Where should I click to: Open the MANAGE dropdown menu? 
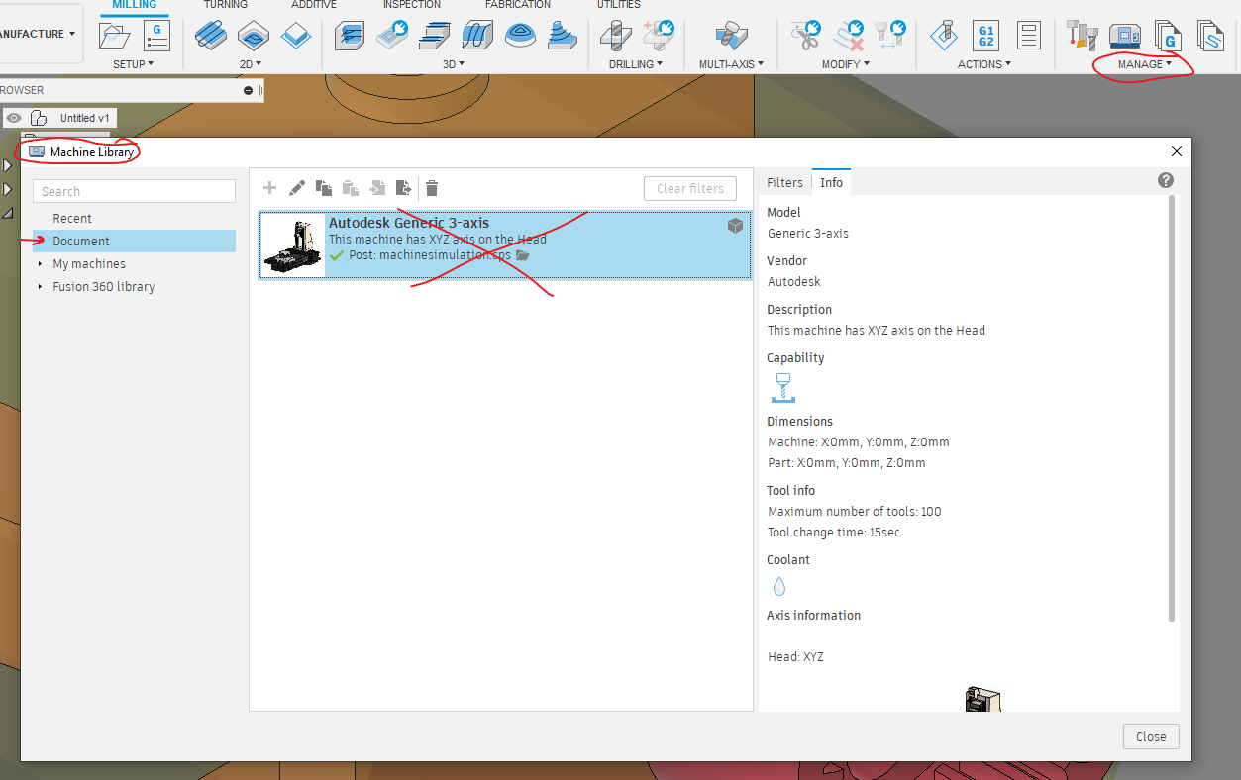pos(1144,64)
